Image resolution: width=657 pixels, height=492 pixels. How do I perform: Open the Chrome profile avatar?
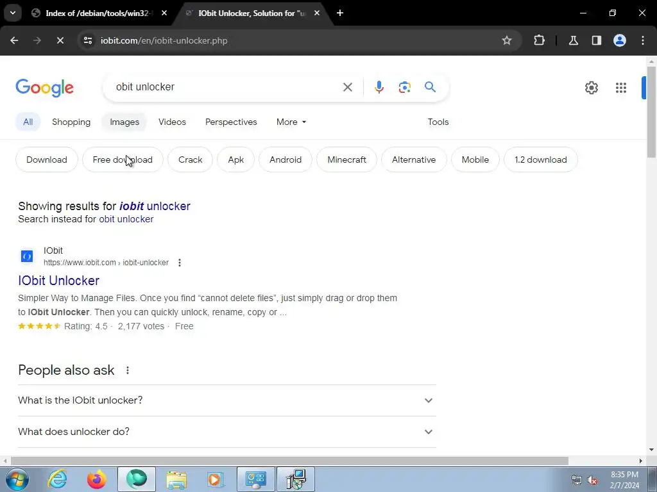click(619, 40)
